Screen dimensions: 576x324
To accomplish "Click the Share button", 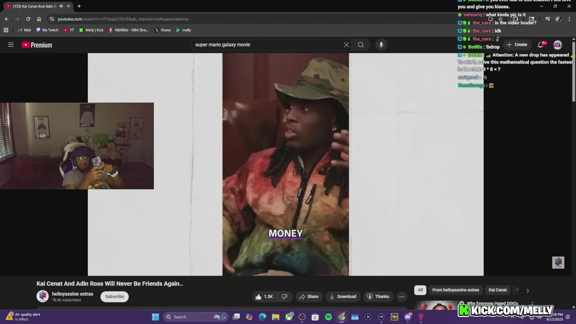I will [309, 297].
